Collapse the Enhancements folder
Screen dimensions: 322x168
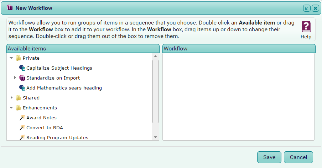coord(11,108)
